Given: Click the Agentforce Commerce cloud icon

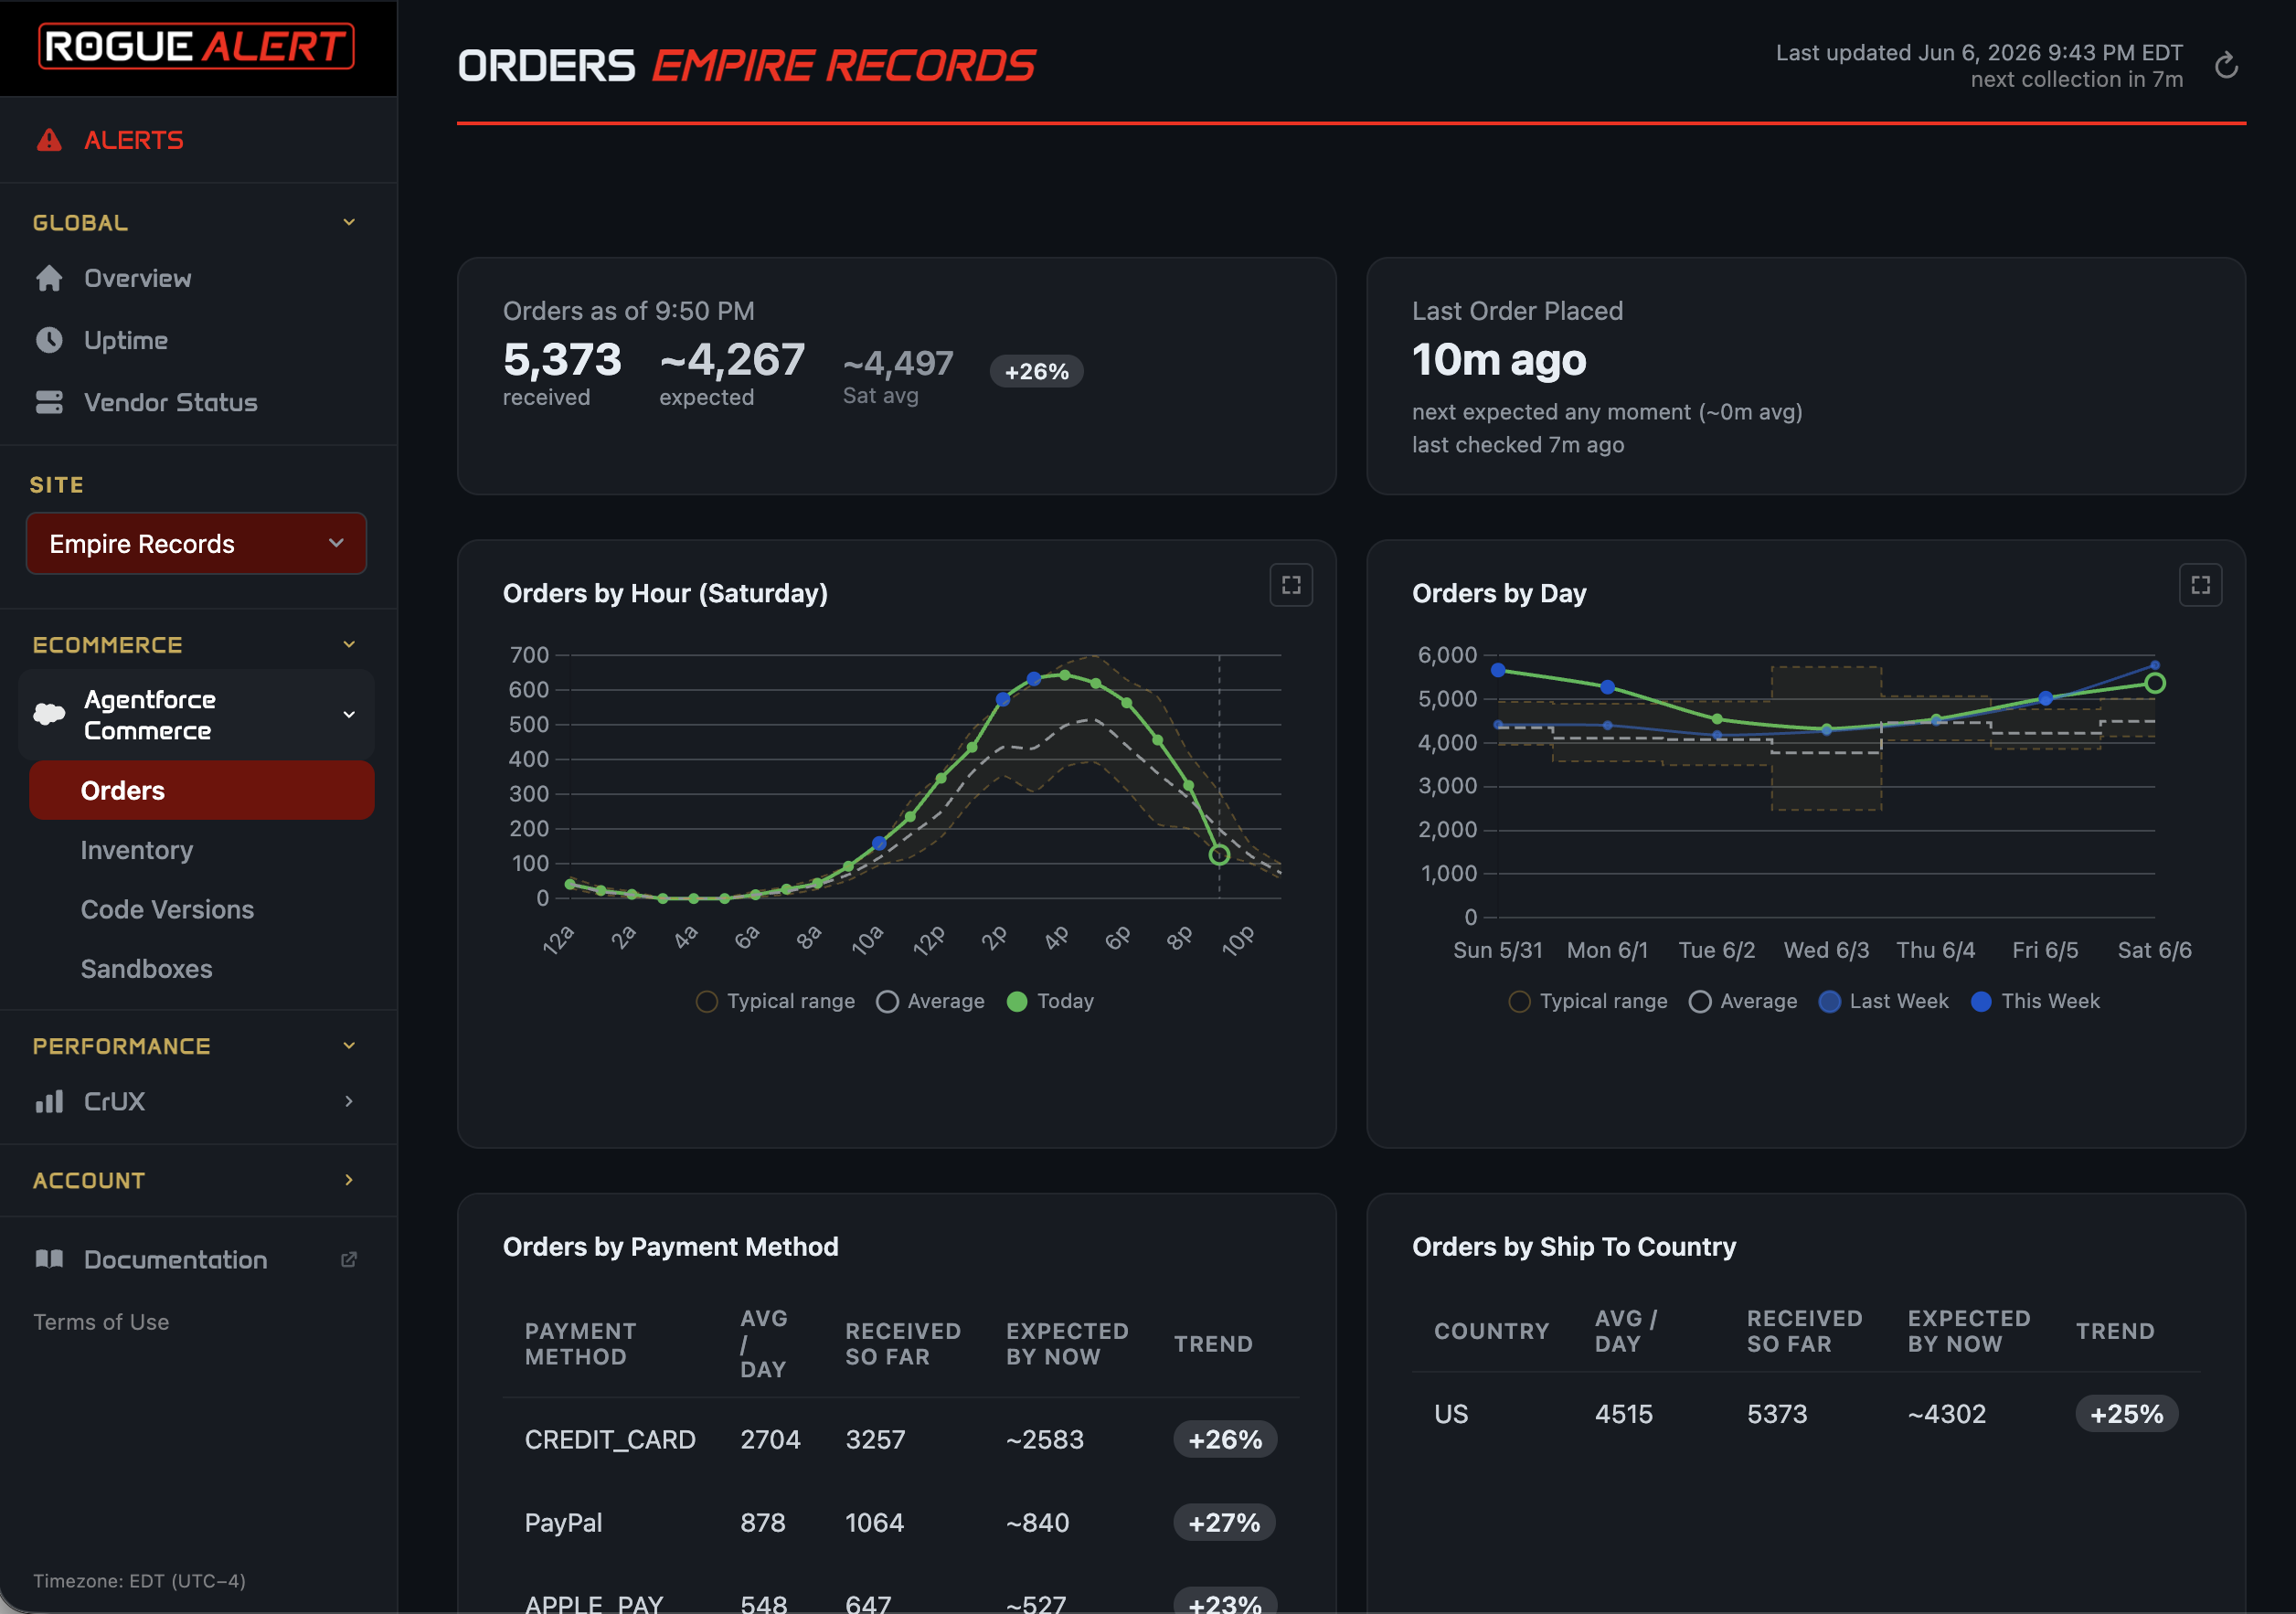Looking at the screenshot, I should point(49,714).
